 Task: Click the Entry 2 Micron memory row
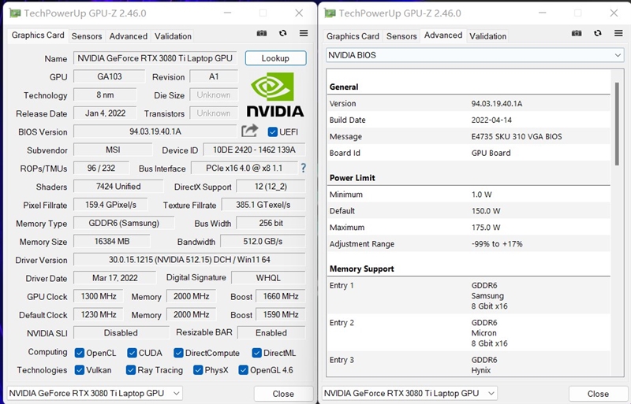tap(469, 333)
